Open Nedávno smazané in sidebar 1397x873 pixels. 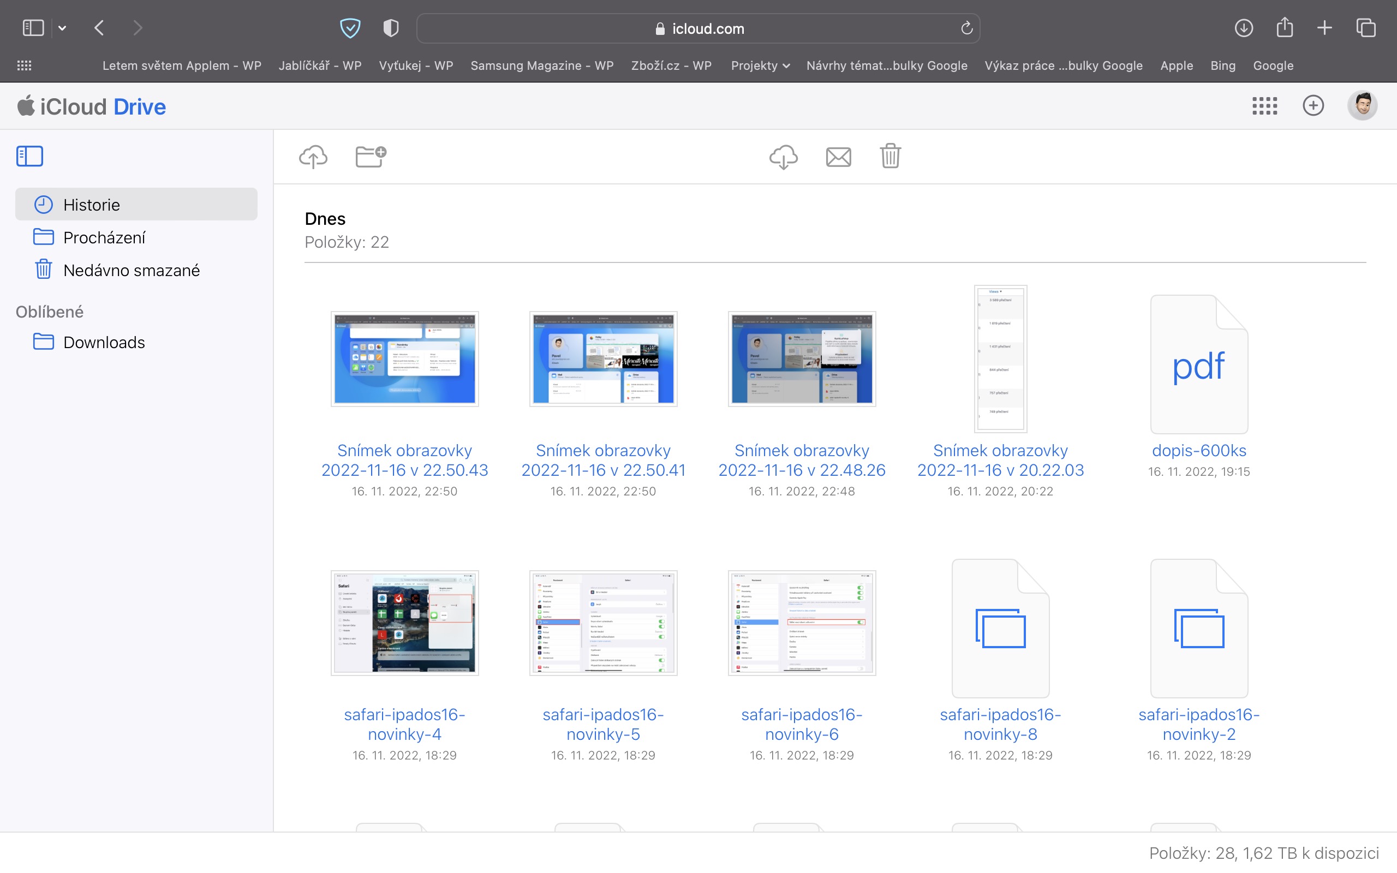point(131,270)
